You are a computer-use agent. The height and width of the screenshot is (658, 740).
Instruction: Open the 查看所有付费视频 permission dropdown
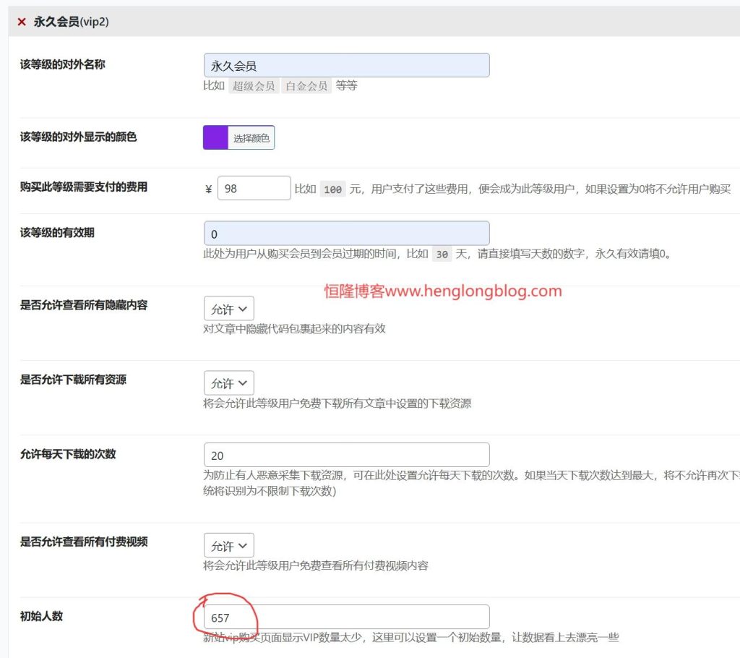228,545
